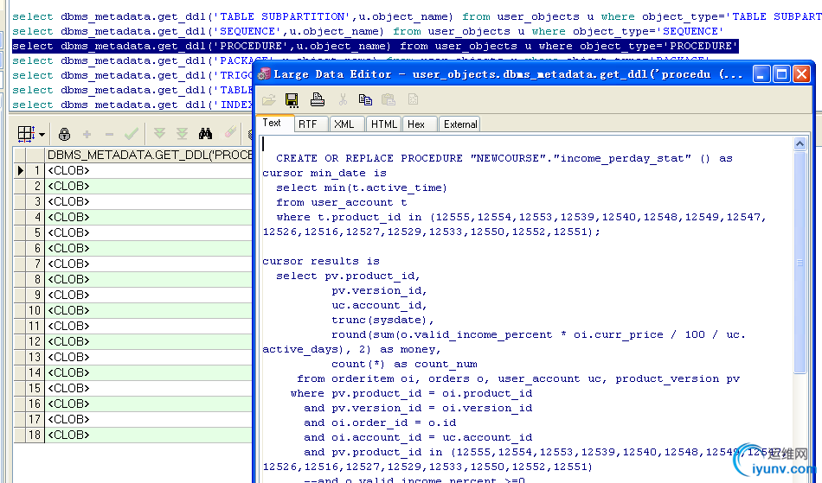
Task: Fetch next page with double green arrow
Action: pyautogui.click(x=159, y=134)
